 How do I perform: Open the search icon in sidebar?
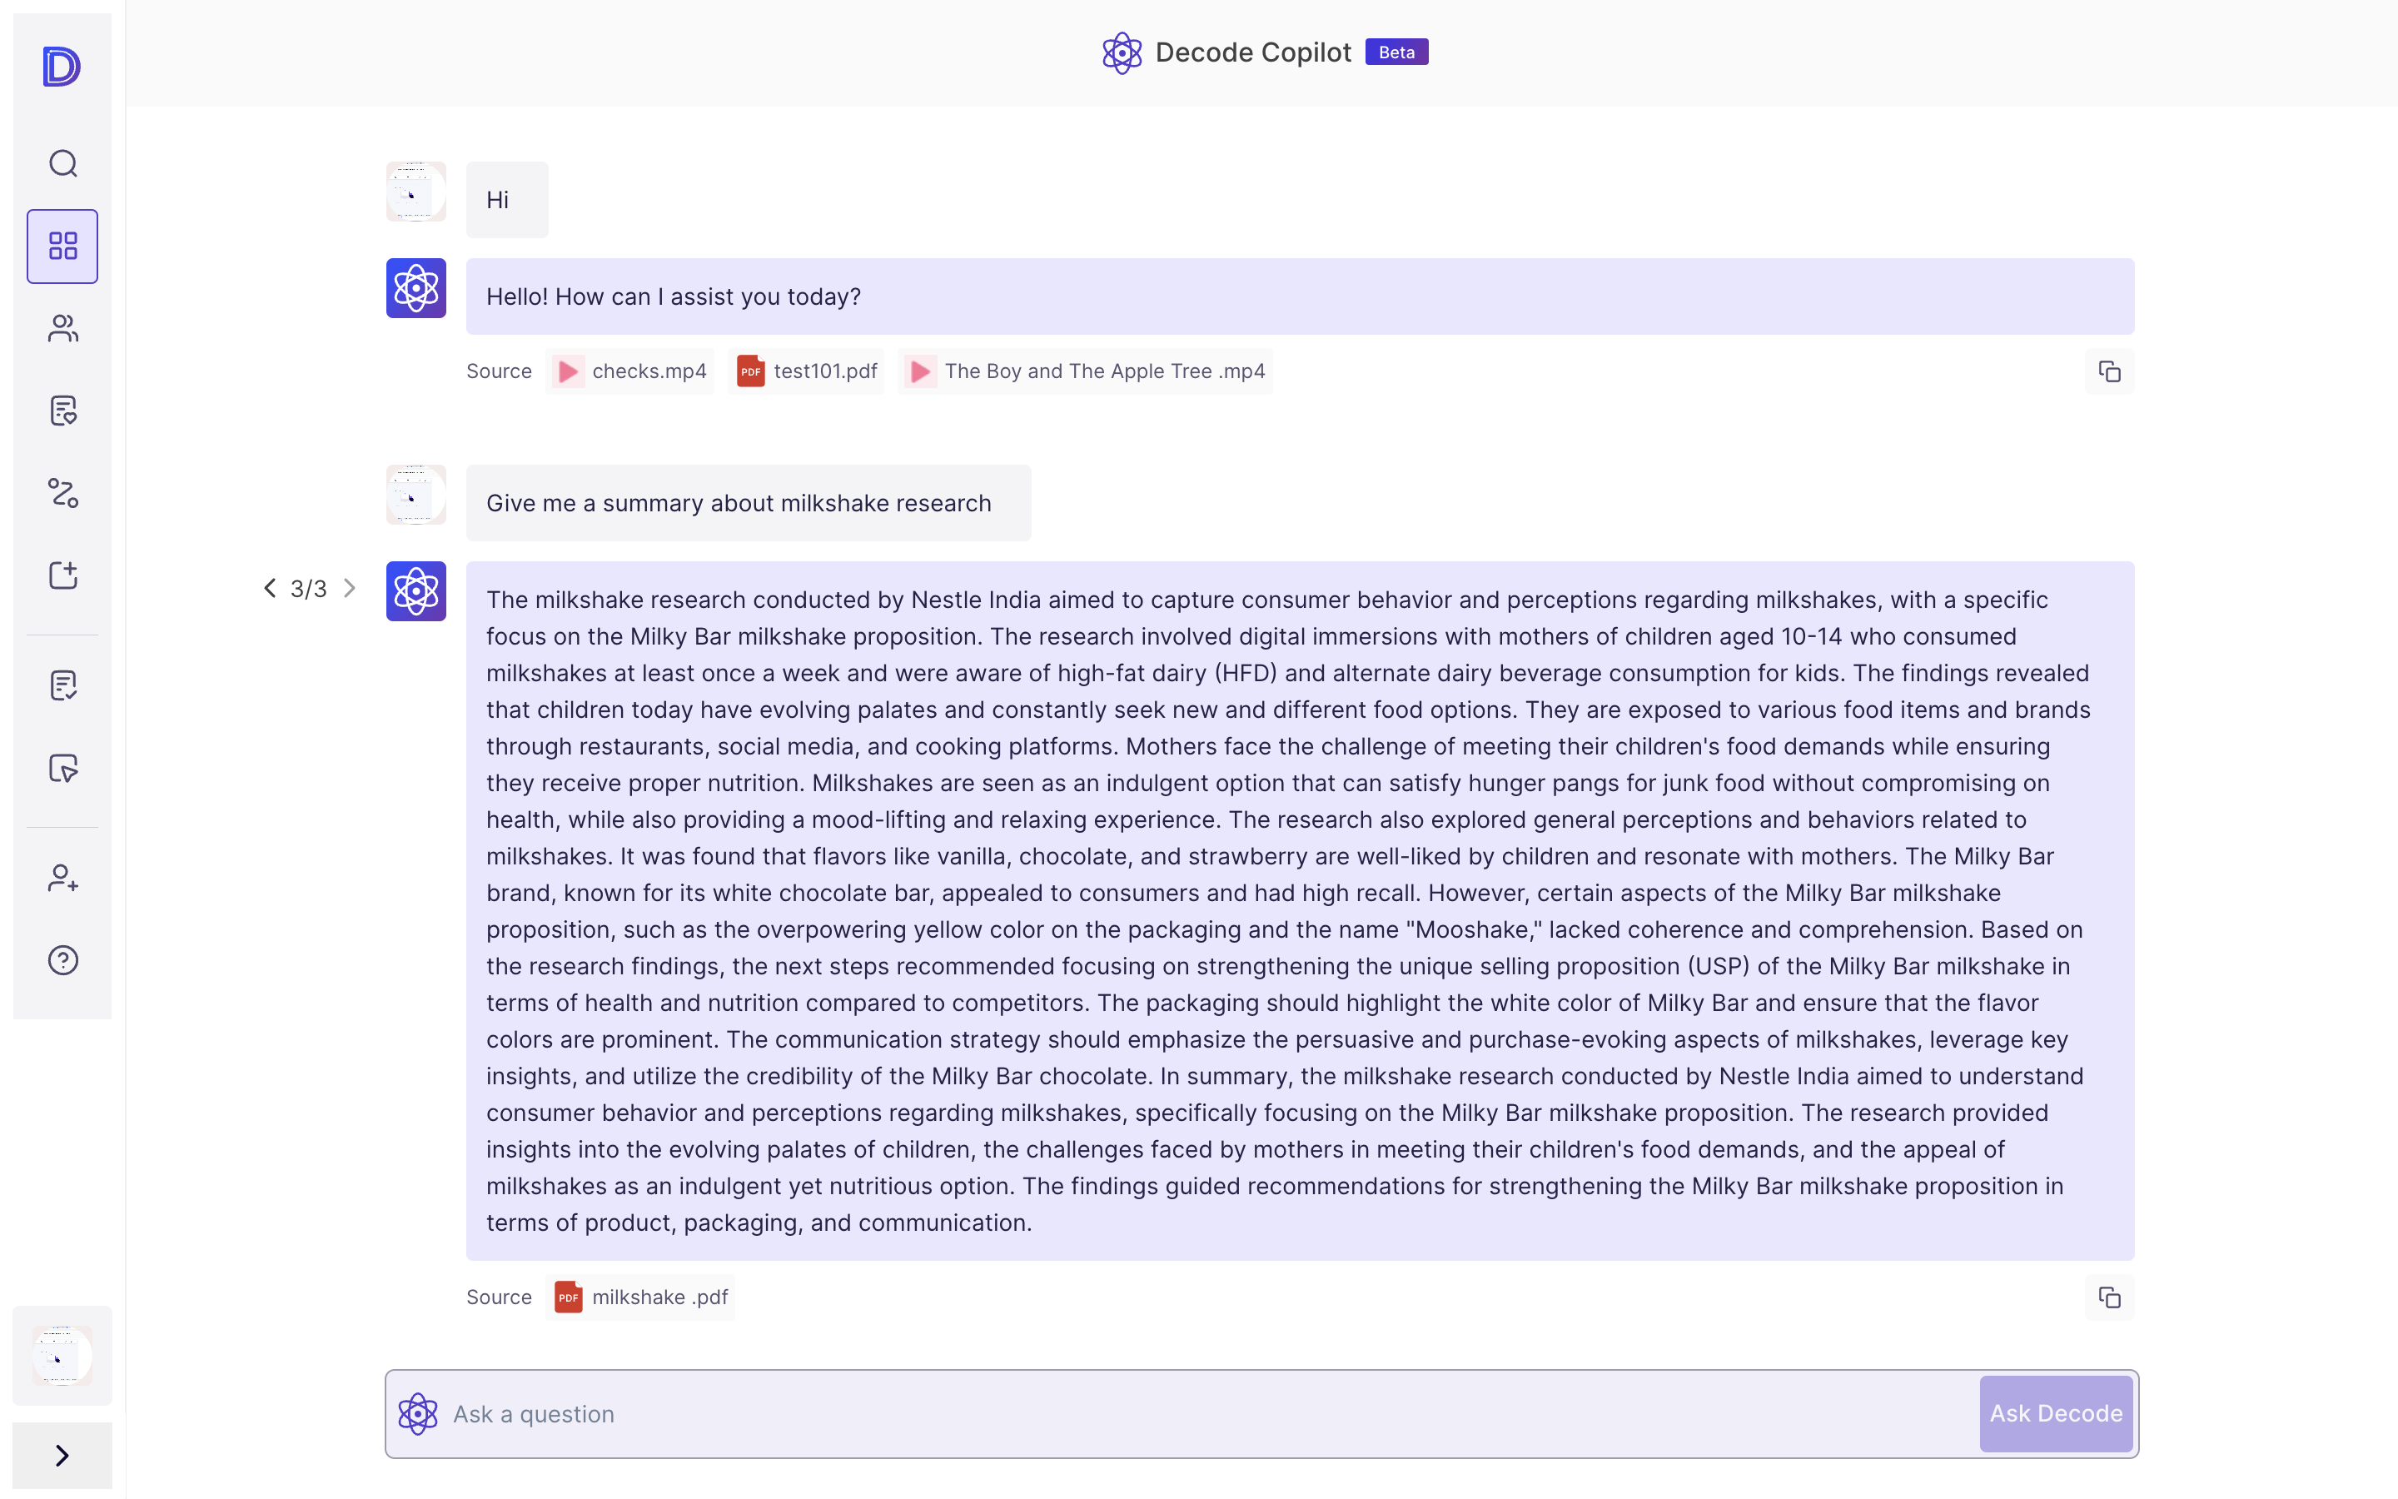[62, 163]
